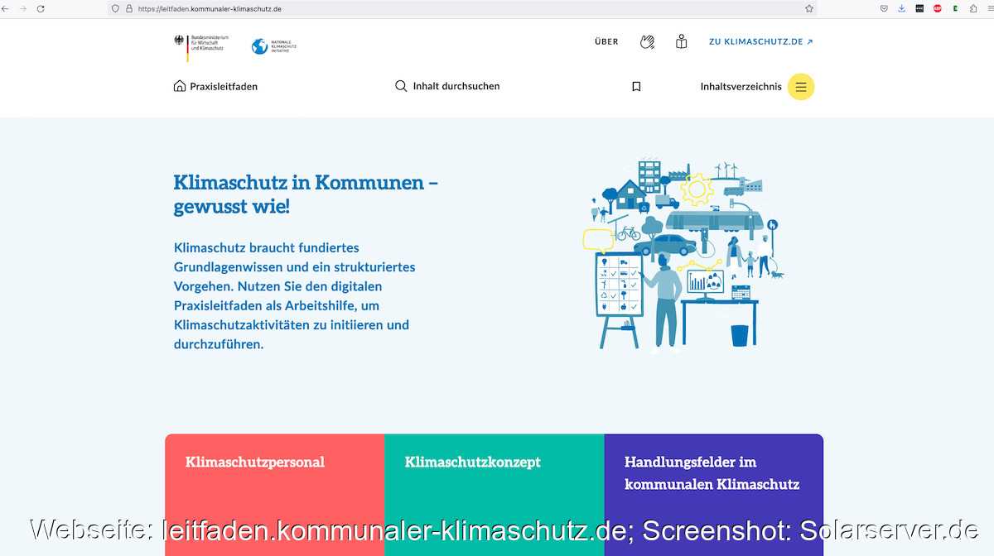
Task: Bookmark page with the star icon
Action: click(x=809, y=8)
